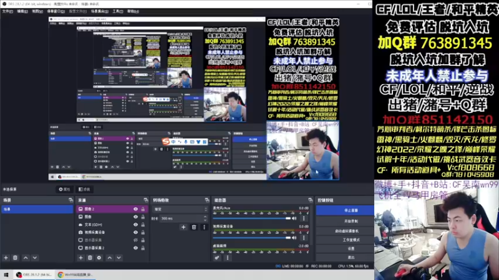499x280 pixels.
Task: Toggle lock on 图像 2 source
Action: coord(143,209)
